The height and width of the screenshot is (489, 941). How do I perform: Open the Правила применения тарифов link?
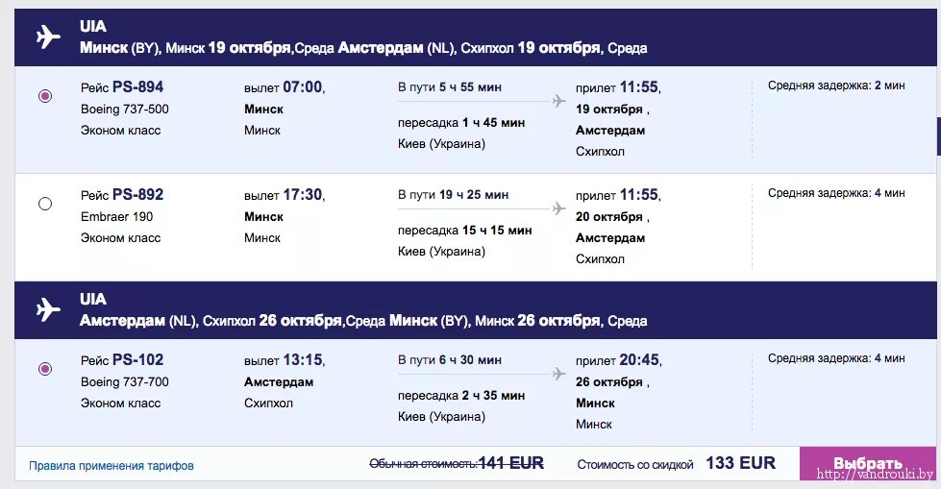coord(111,466)
